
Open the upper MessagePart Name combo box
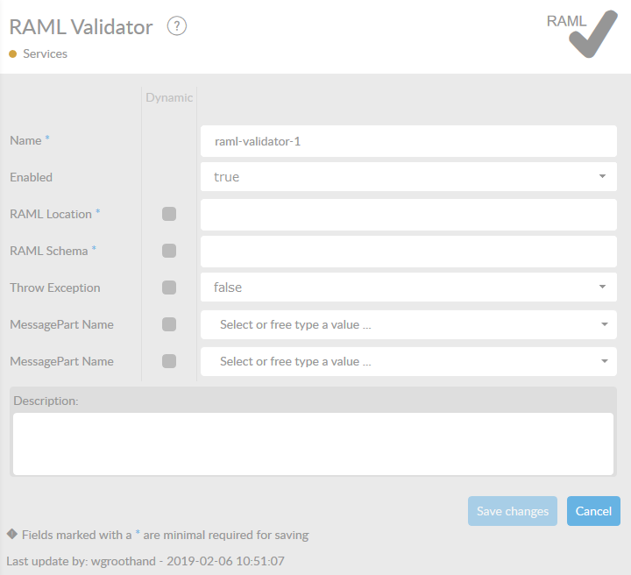(408, 324)
